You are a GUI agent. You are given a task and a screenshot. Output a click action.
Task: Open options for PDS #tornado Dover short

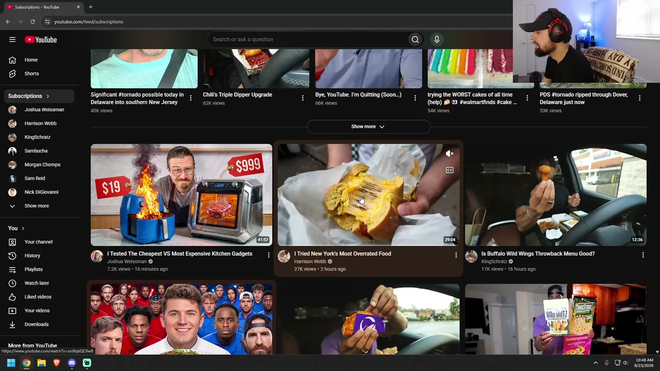[639, 97]
